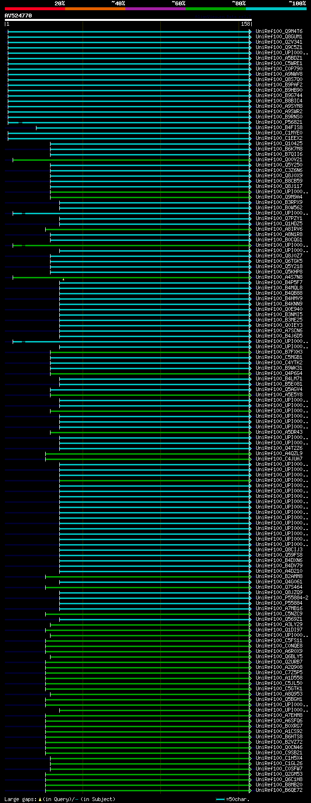This screenshot has width=311, height=803.
Task: Click the red 20% identity legend segment
Action: coord(35,9)
